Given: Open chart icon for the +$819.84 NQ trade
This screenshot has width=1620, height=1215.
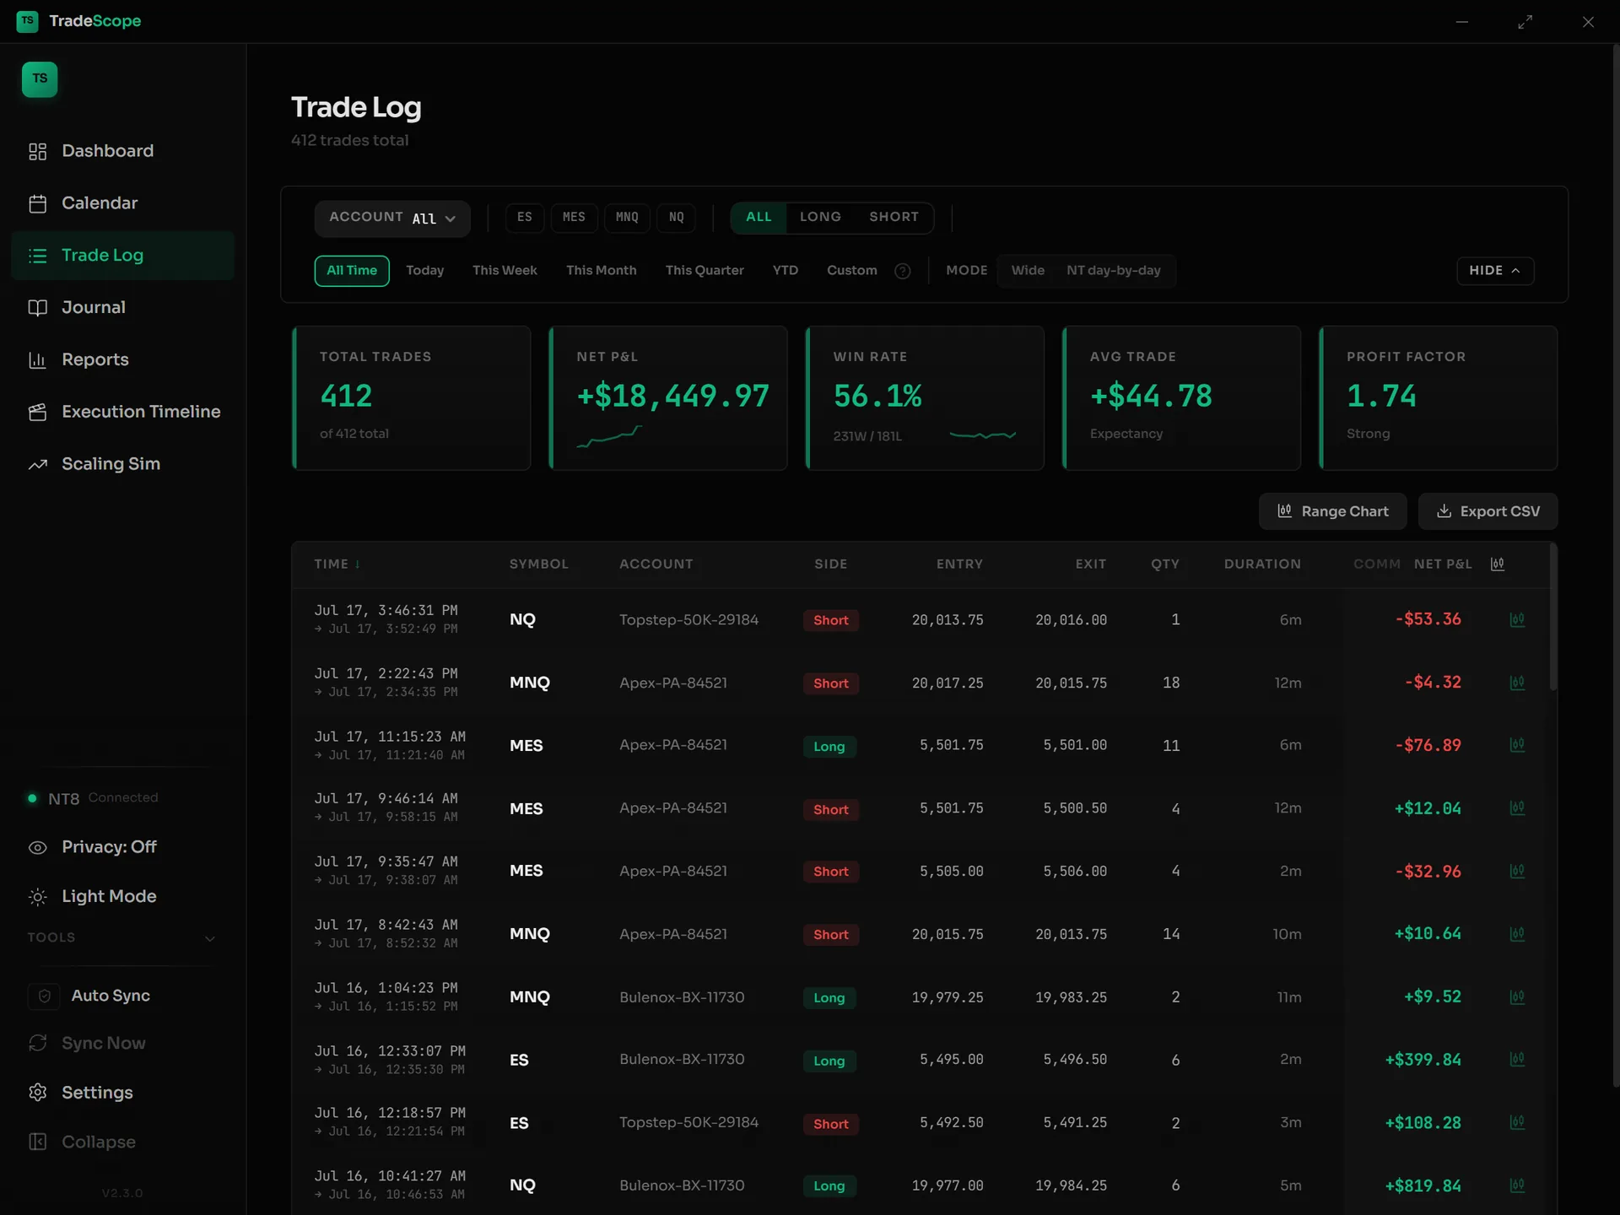Looking at the screenshot, I should point(1517,1185).
